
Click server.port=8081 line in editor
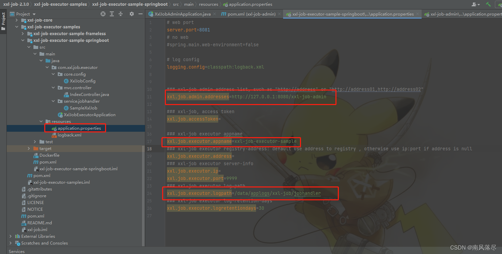click(x=189, y=30)
